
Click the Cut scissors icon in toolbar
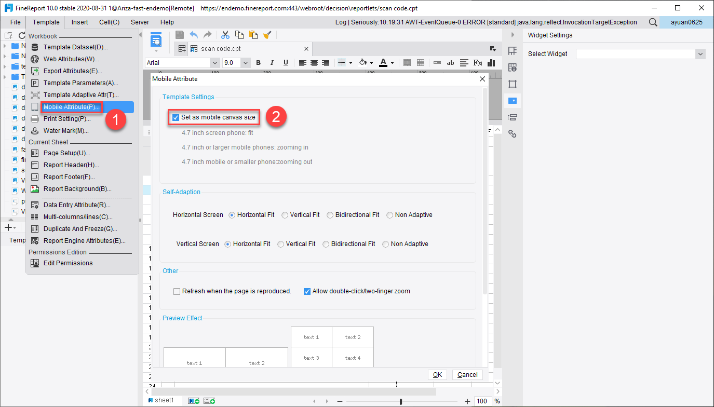(225, 35)
